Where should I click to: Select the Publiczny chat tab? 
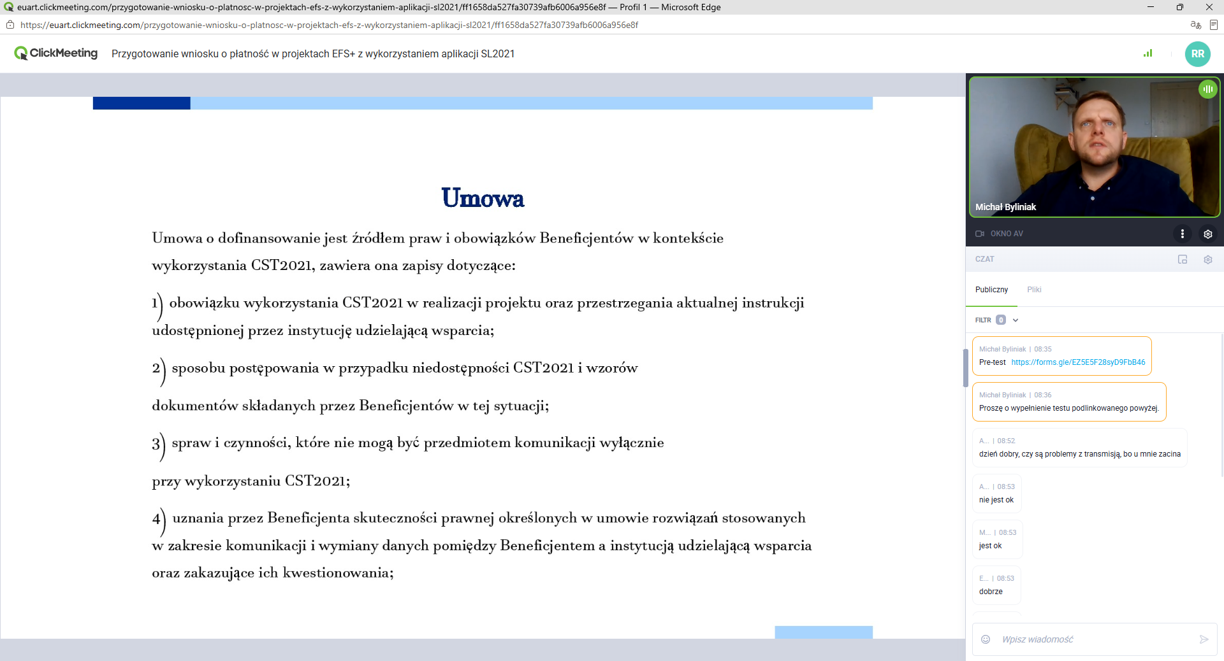[x=991, y=290]
